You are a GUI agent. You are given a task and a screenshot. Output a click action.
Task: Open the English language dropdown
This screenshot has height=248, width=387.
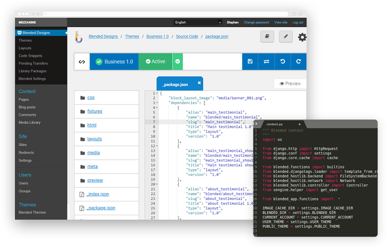pos(198,22)
